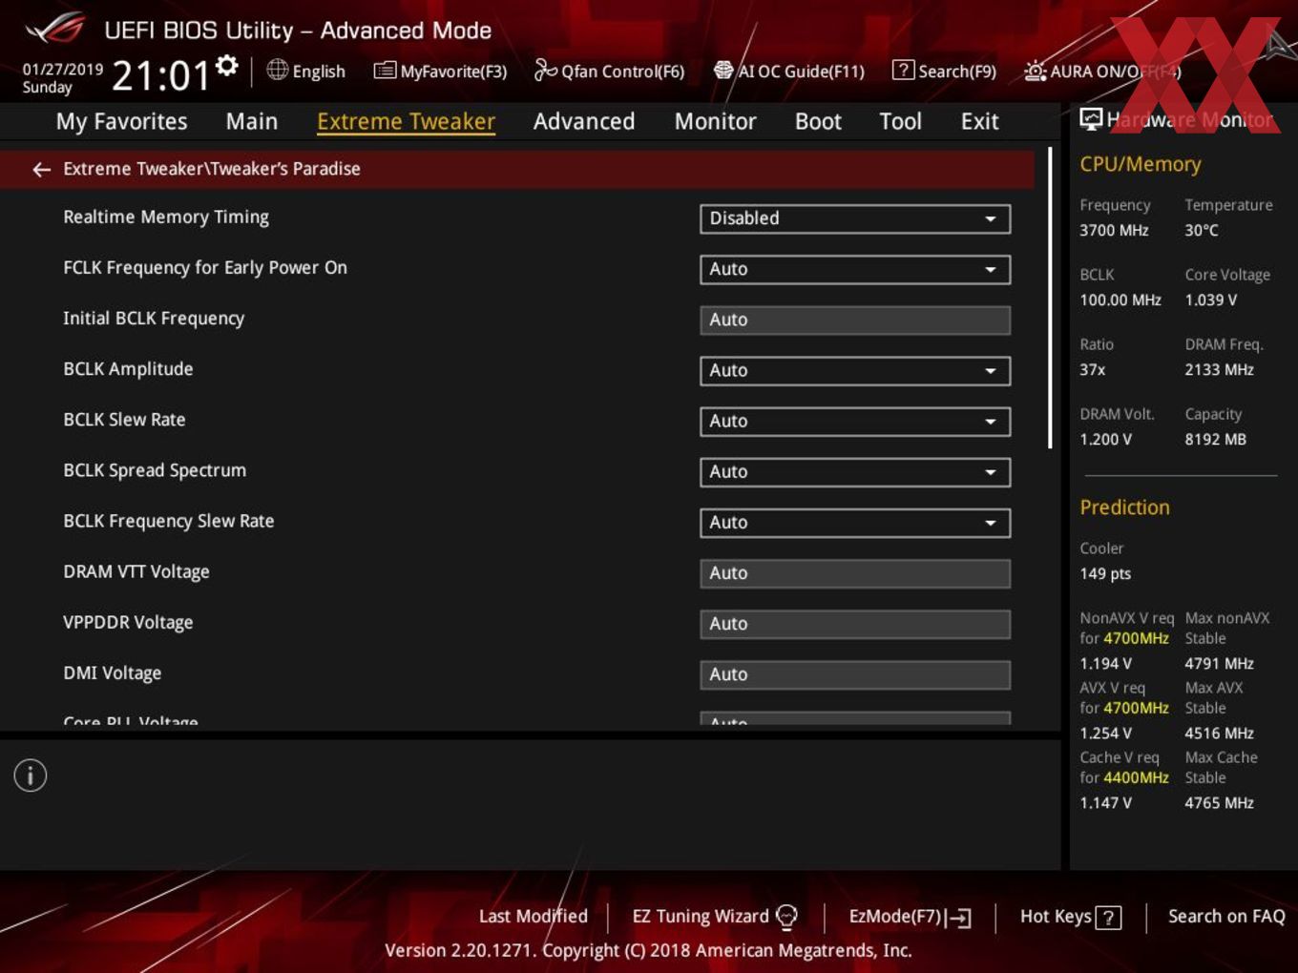The image size is (1298, 973).
Task: Select the Extreme Tweaker tab
Action: click(406, 121)
